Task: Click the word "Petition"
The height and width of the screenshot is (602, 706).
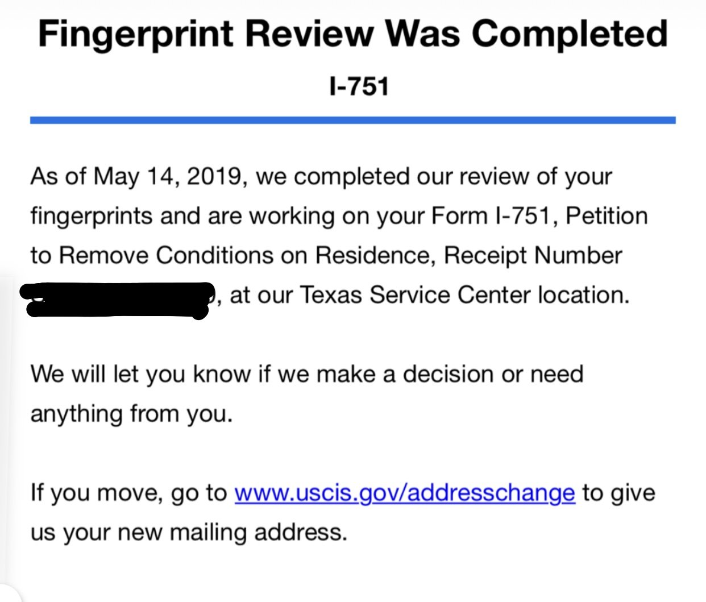Action: 607,217
